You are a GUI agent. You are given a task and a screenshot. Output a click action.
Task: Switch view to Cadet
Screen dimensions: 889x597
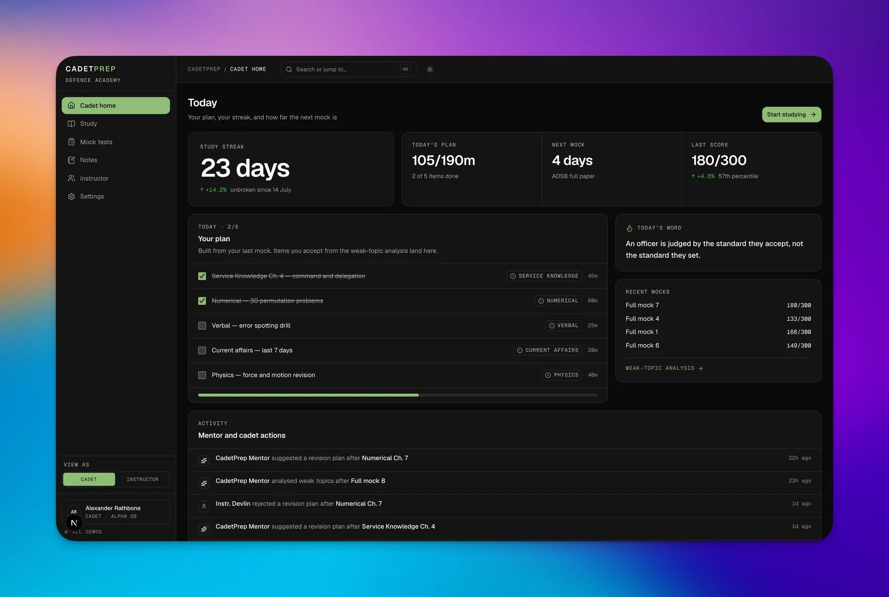pyautogui.click(x=89, y=480)
